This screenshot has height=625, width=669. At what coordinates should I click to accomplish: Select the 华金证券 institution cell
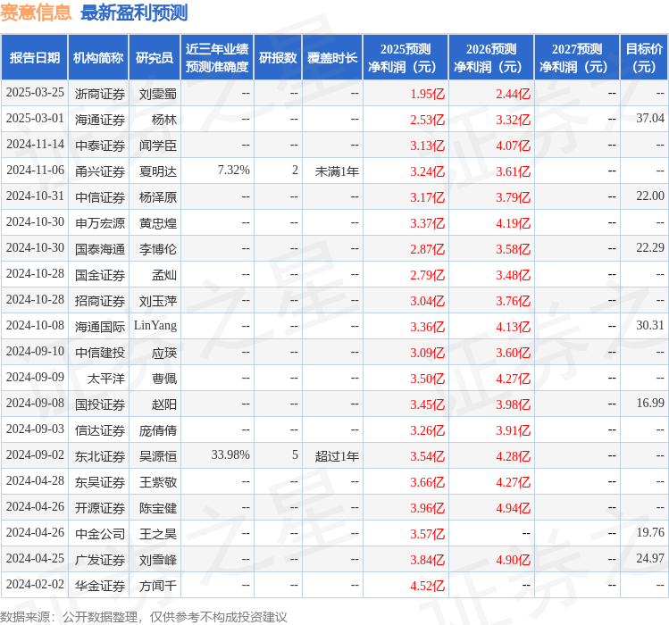100,586
